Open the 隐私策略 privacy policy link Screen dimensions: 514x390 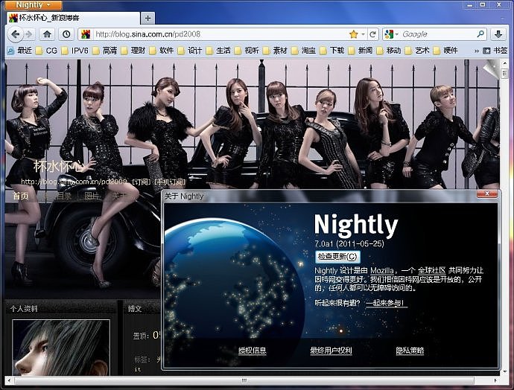[x=410, y=351]
